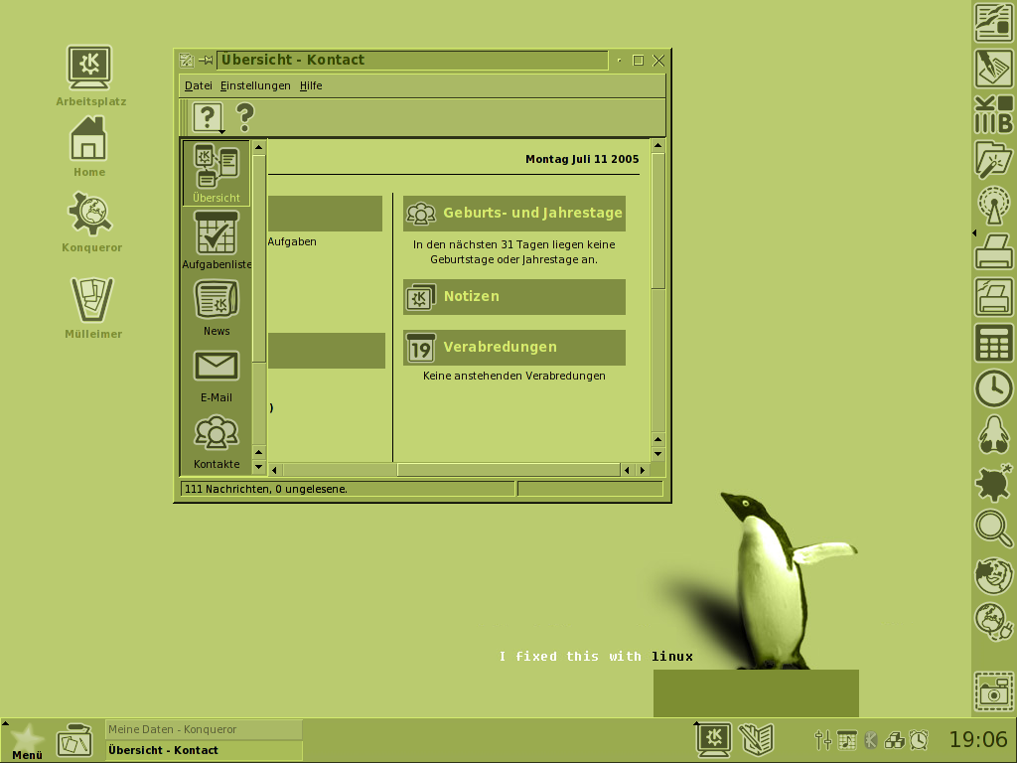Toggle the pin (sticky) icon in title bar
Image resolution: width=1017 pixels, height=763 pixels.
(207, 61)
